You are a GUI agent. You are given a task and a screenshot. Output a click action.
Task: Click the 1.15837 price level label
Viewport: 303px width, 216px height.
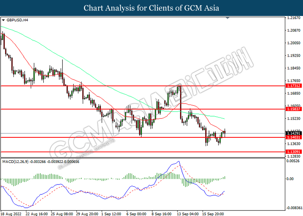point(293,109)
